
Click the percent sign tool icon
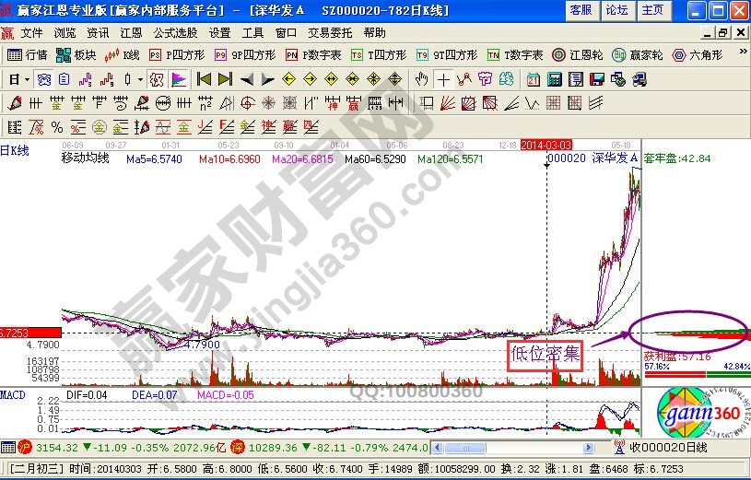click(x=57, y=126)
